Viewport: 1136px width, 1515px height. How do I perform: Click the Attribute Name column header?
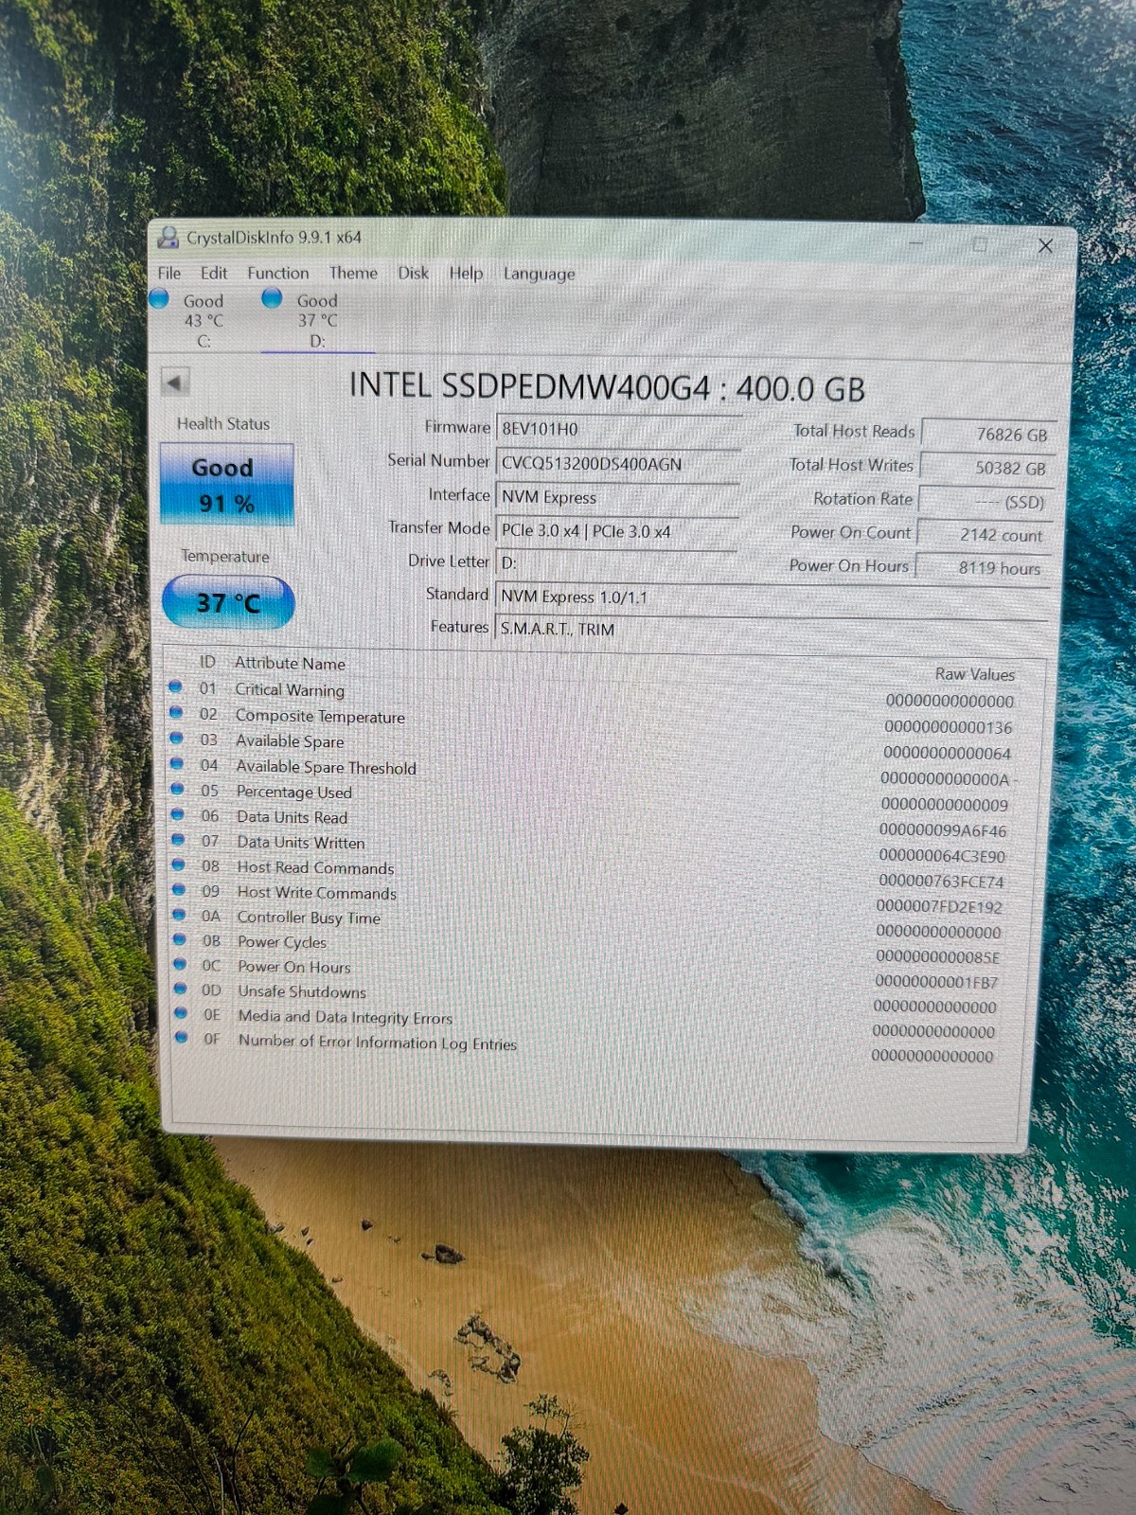click(x=290, y=663)
